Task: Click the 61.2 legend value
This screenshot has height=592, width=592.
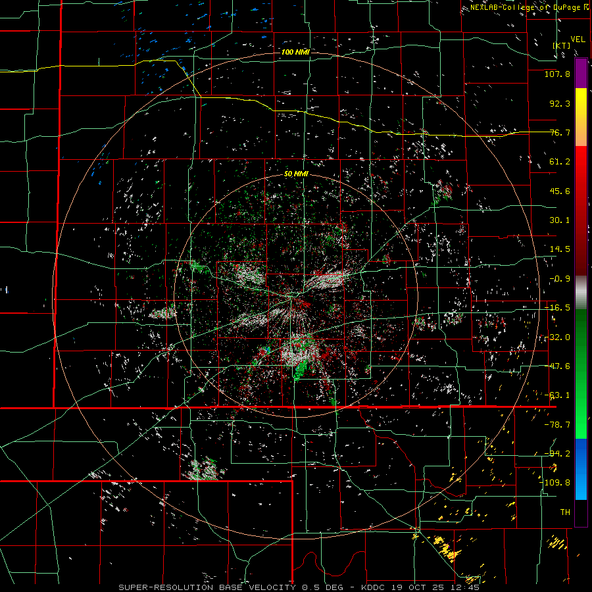Action: pos(560,162)
